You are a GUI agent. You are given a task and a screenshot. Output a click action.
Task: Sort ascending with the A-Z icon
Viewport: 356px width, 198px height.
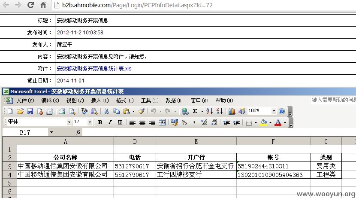tap(209, 111)
